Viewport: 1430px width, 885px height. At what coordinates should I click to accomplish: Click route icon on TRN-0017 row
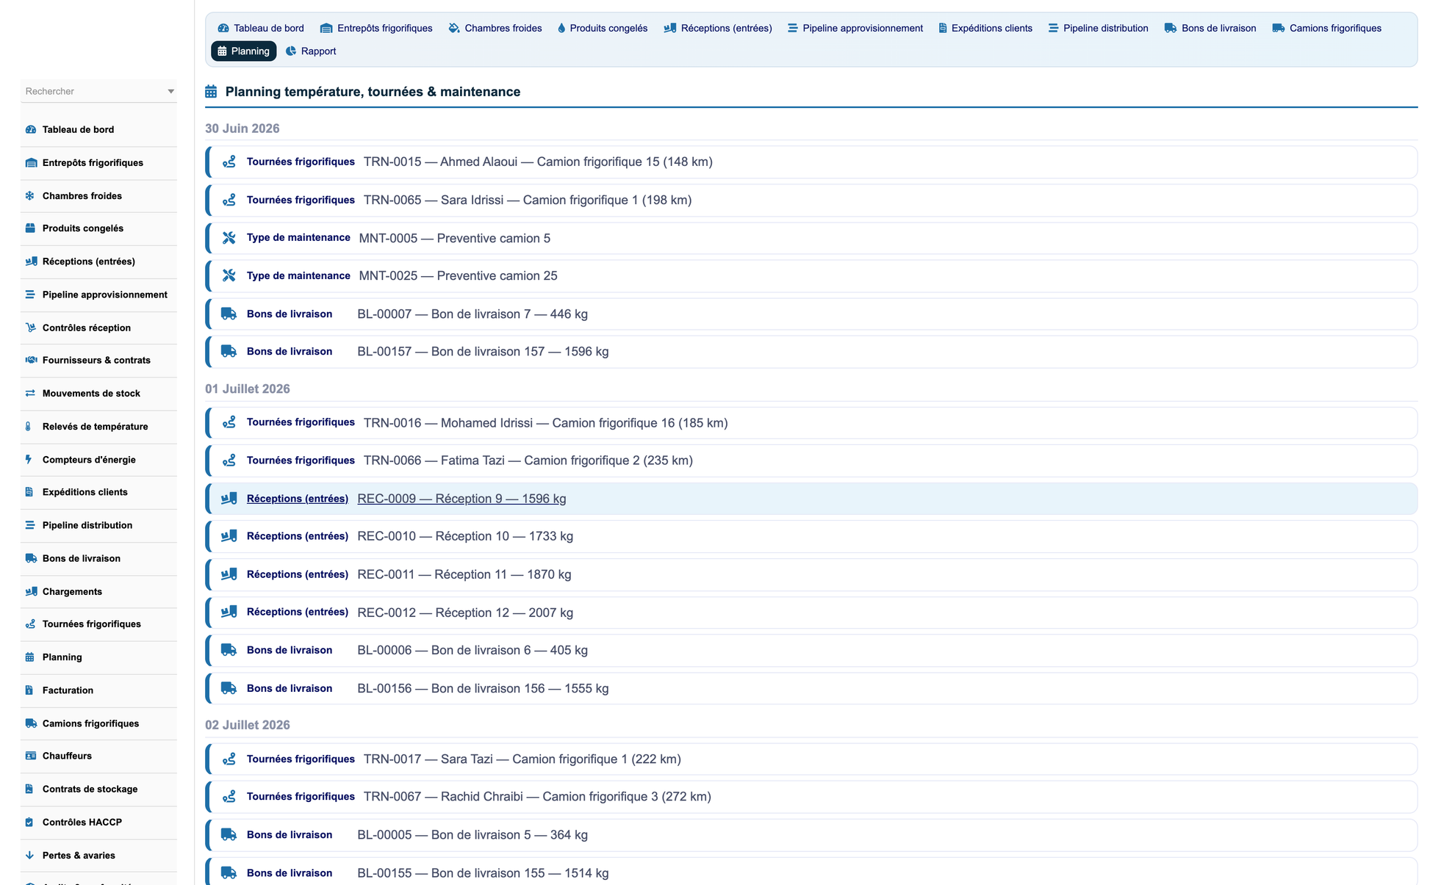pyautogui.click(x=229, y=759)
